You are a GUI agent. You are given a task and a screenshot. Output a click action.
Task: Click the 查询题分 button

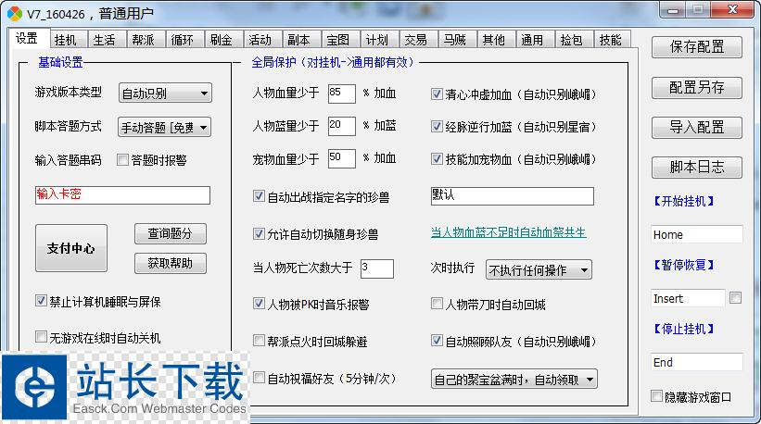pos(171,233)
